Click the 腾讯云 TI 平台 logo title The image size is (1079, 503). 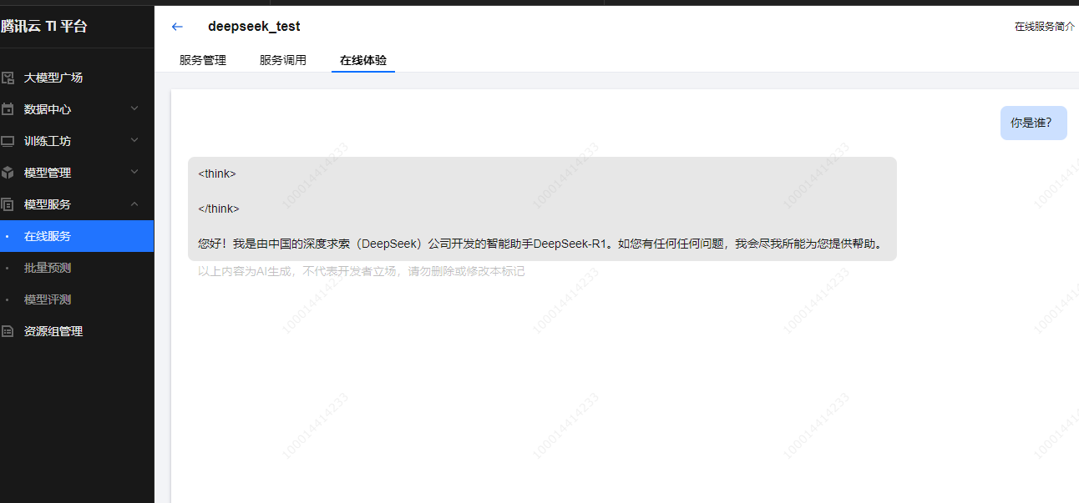[x=44, y=26]
